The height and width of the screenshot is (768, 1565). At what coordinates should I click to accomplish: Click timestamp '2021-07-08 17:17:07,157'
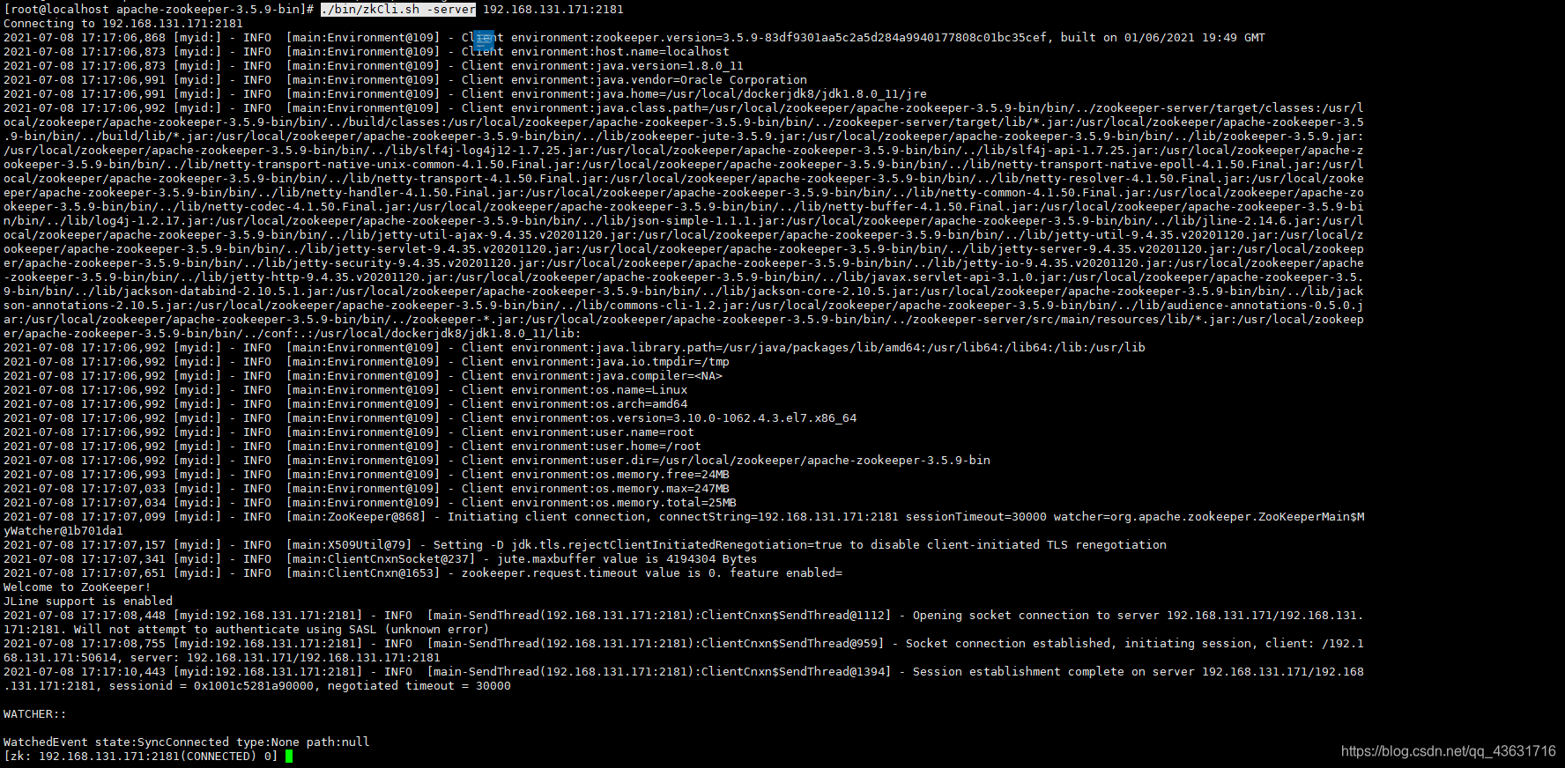click(85, 545)
